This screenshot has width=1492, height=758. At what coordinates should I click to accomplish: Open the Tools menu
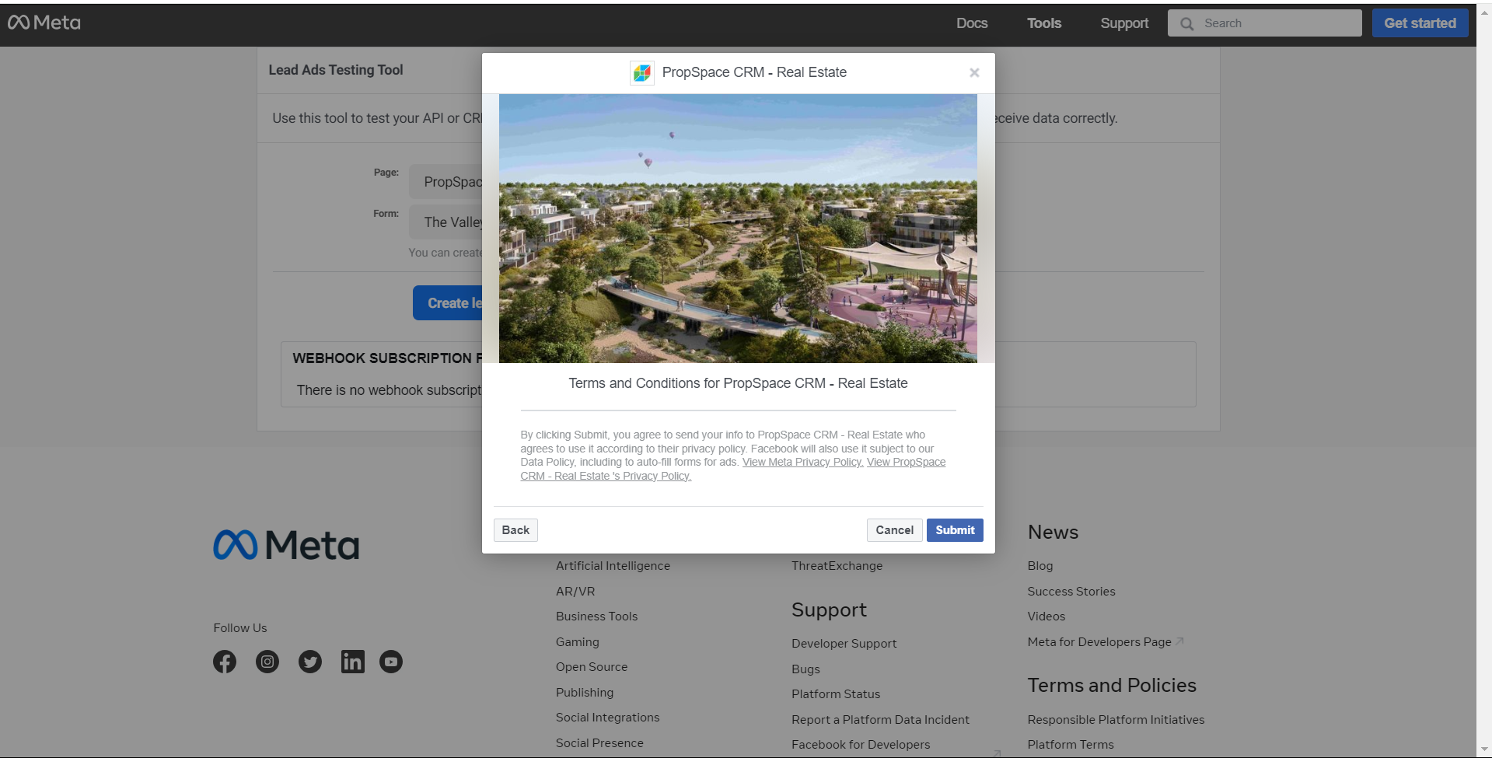point(1044,23)
